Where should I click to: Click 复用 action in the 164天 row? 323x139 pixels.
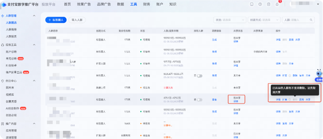284,124
